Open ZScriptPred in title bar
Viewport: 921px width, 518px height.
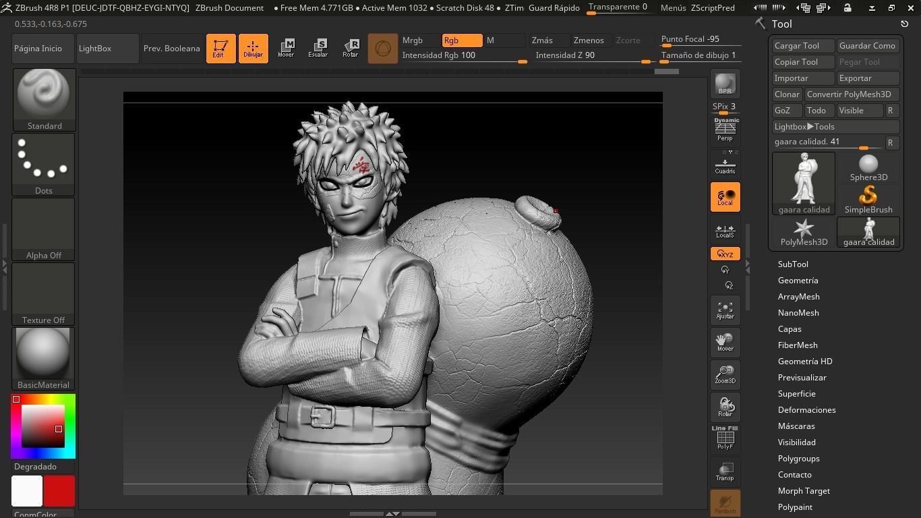713,7
